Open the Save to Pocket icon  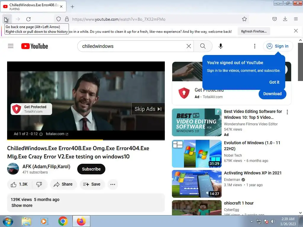pos(275,19)
